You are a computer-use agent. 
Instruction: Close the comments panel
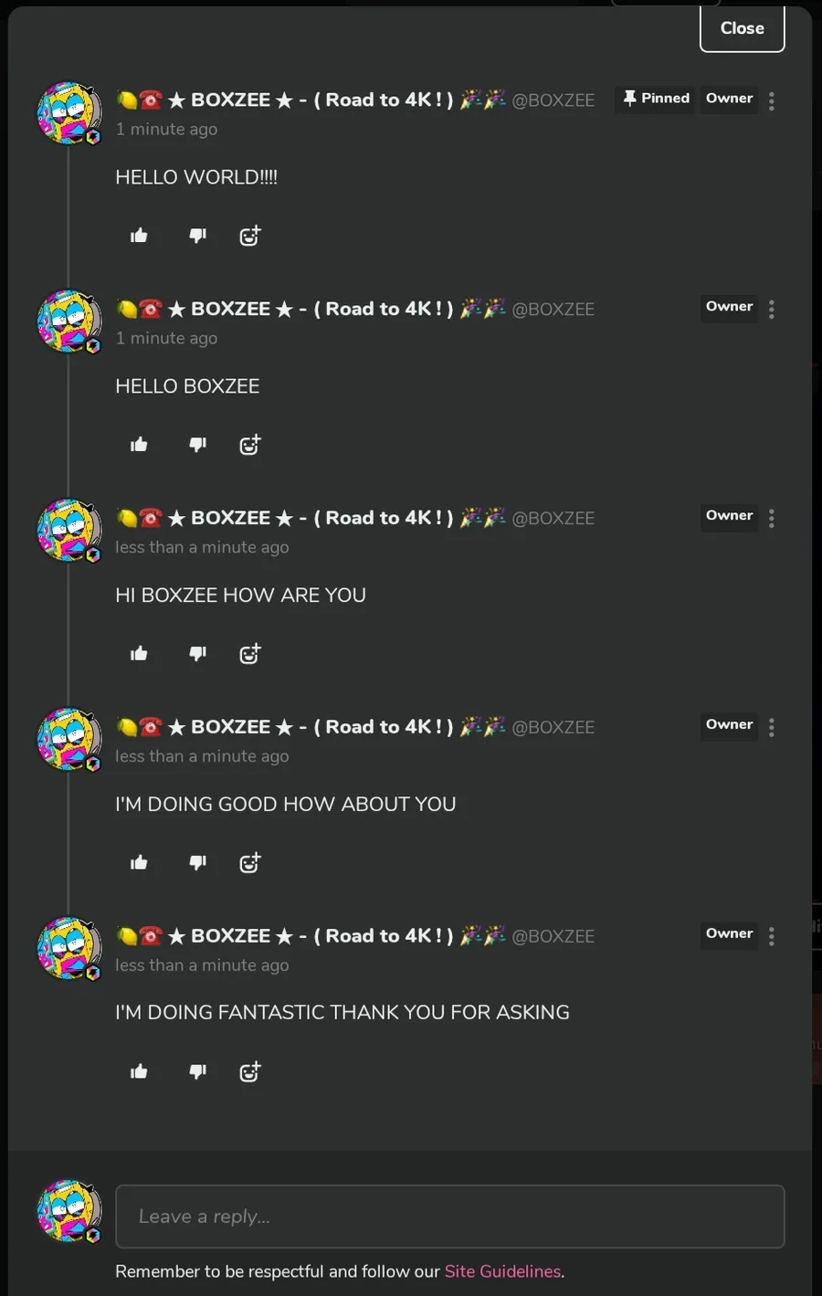(742, 28)
